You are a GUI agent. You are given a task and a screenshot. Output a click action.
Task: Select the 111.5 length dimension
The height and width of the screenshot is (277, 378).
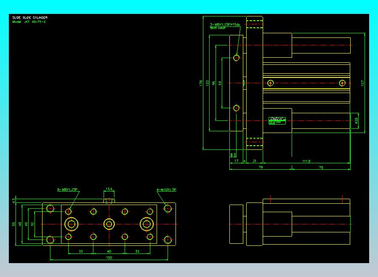coord(306,161)
